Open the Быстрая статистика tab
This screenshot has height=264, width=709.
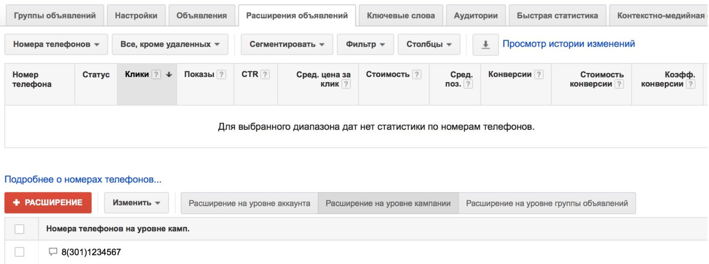point(557,16)
